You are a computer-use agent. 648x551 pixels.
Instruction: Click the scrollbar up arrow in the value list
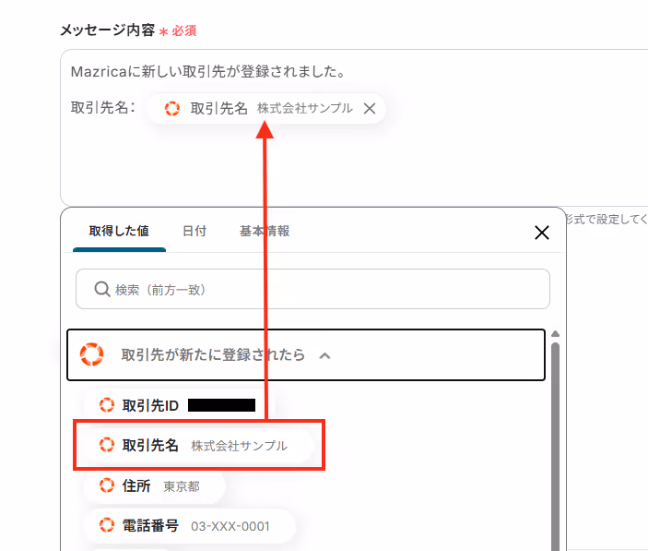pos(556,333)
